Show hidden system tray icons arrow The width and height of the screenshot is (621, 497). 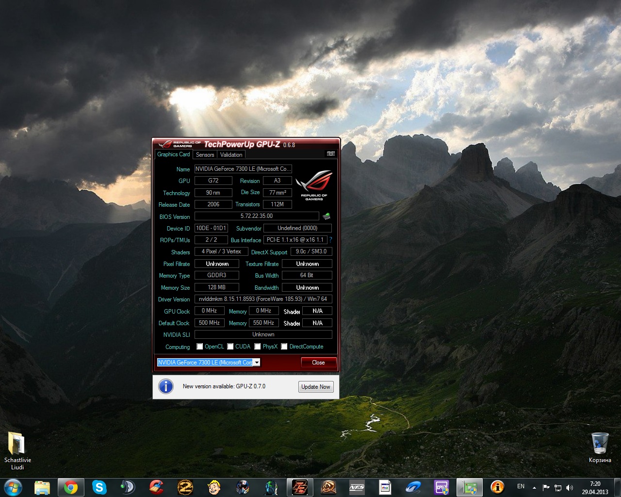[x=534, y=487]
